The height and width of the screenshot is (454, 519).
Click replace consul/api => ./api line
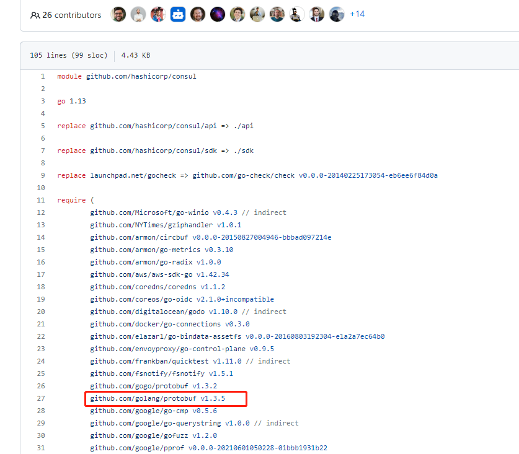click(155, 126)
